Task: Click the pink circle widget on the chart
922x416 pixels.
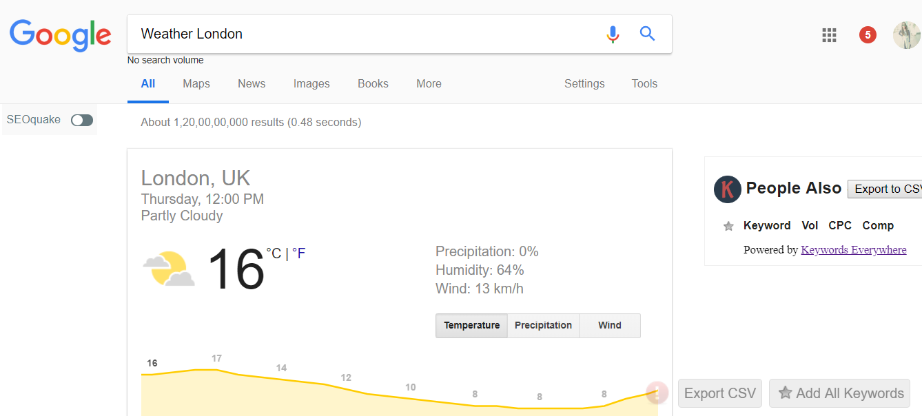Action: 657,393
